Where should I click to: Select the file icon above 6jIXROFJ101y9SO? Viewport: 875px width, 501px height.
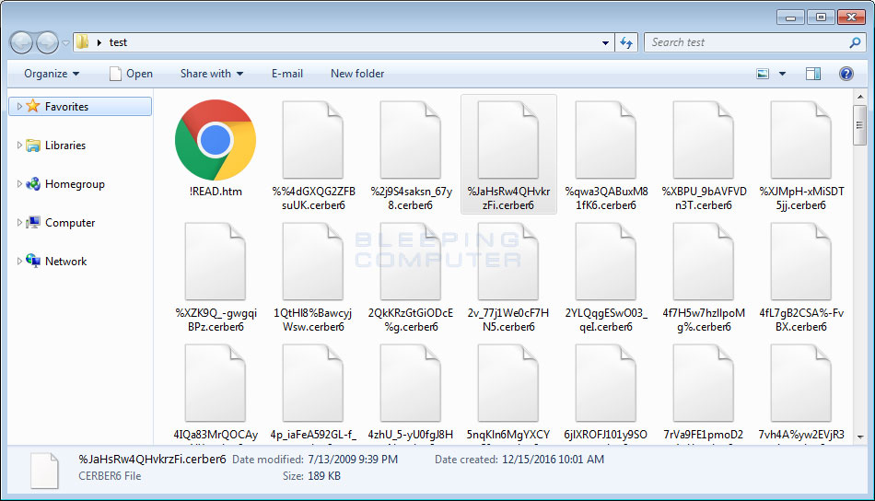coord(606,383)
